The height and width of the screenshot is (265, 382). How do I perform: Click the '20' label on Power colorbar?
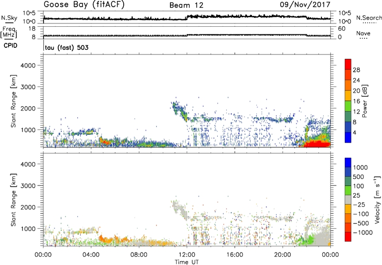click(x=356, y=91)
